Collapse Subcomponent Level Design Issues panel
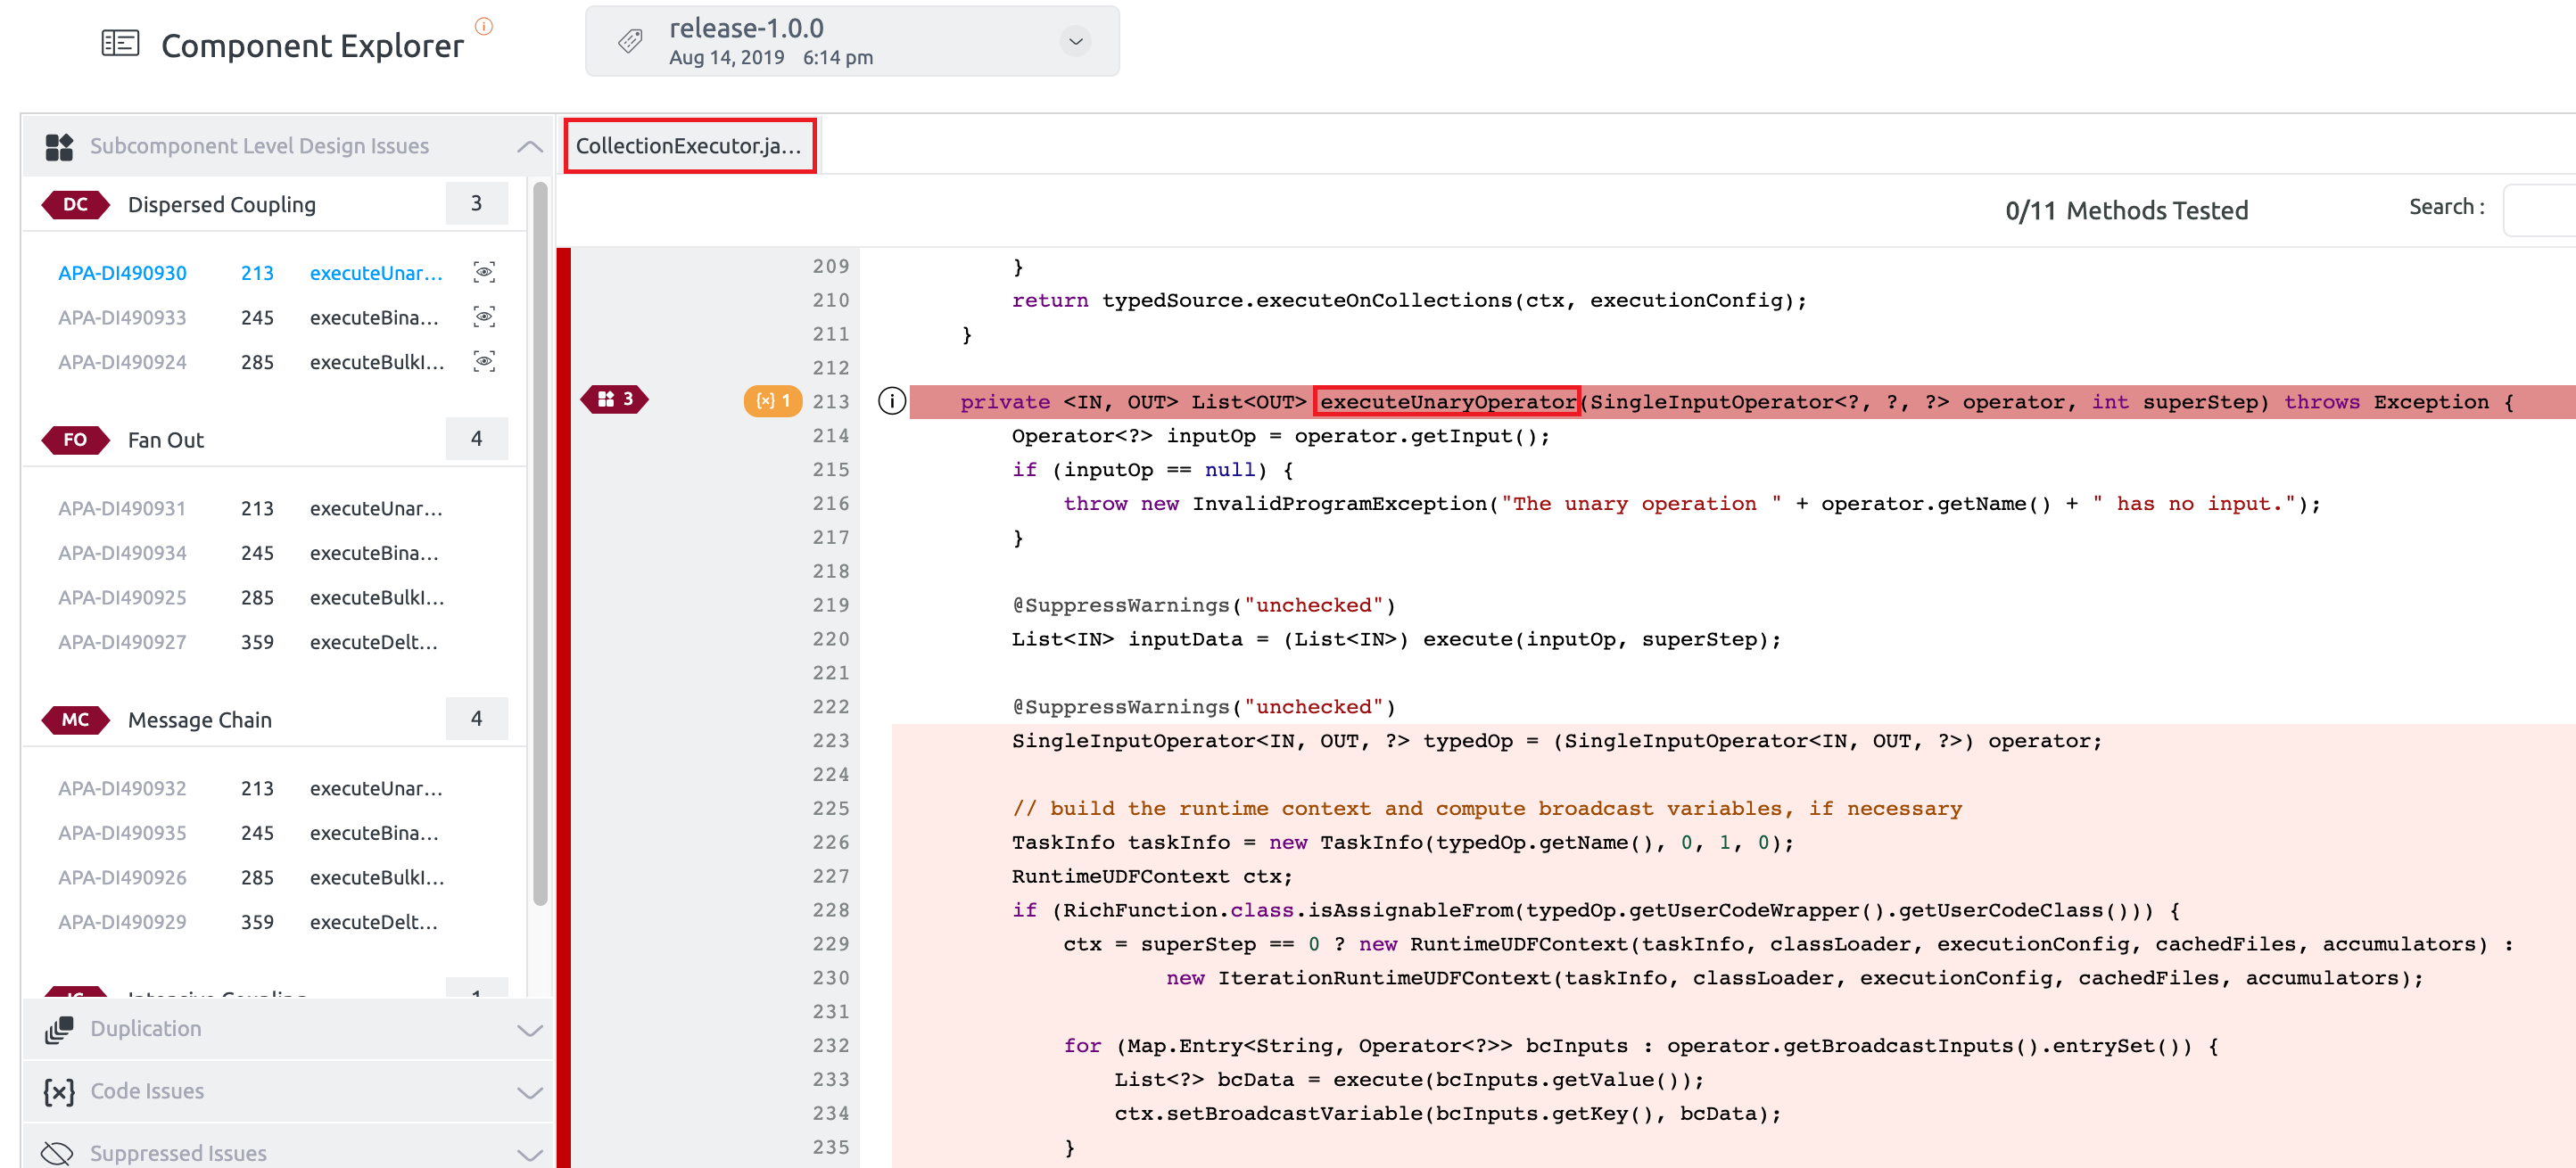This screenshot has height=1168, width=2576. coord(530,146)
